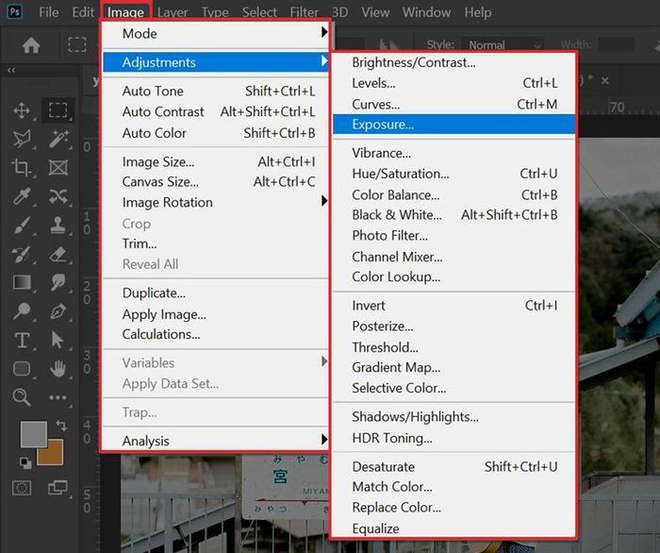Select the Path Selection tool
The image size is (660, 553).
coord(58,341)
